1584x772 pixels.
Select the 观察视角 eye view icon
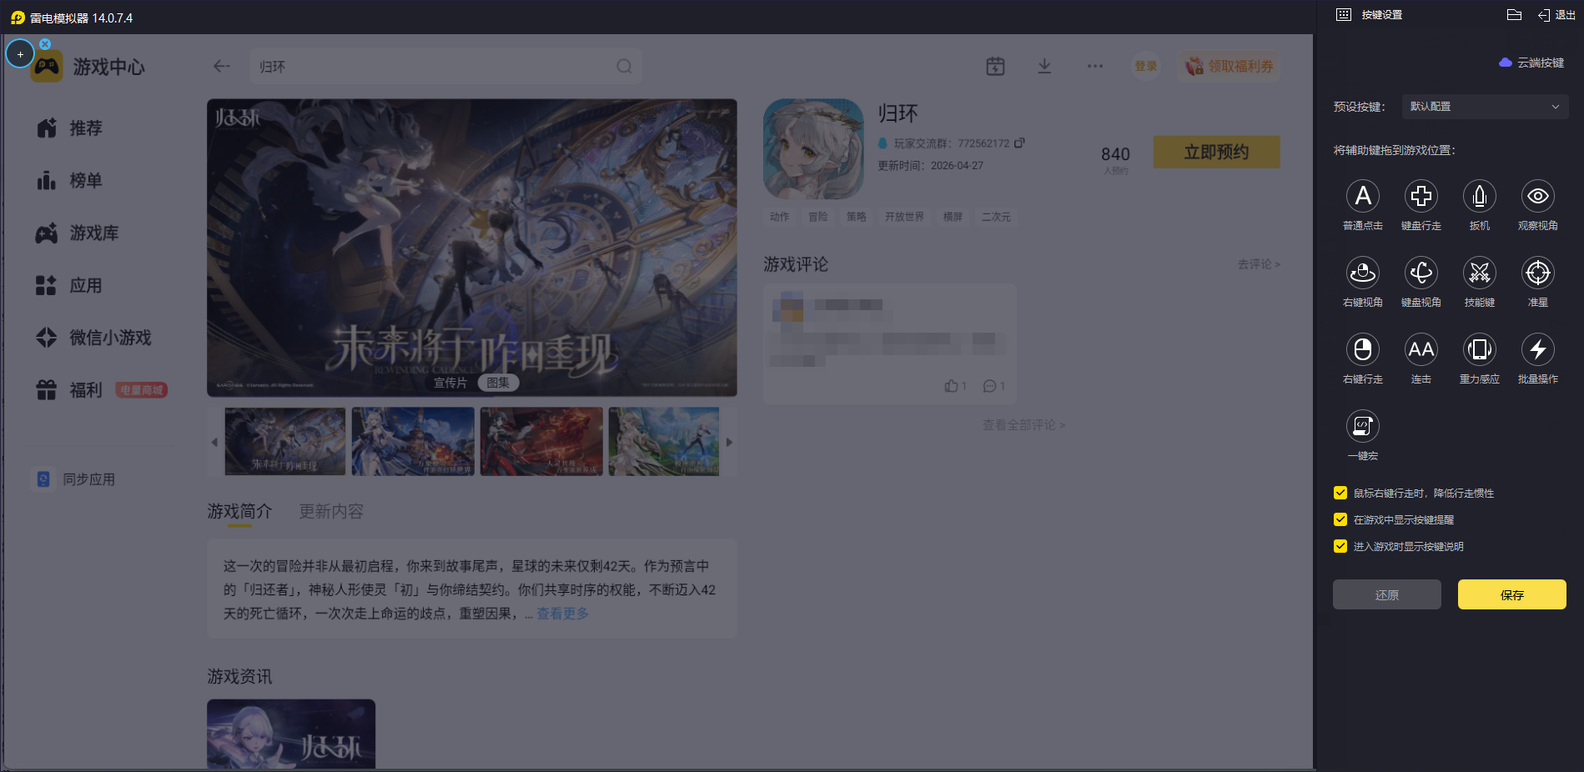click(1538, 196)
